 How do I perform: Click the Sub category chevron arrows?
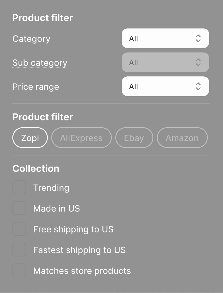198,63
